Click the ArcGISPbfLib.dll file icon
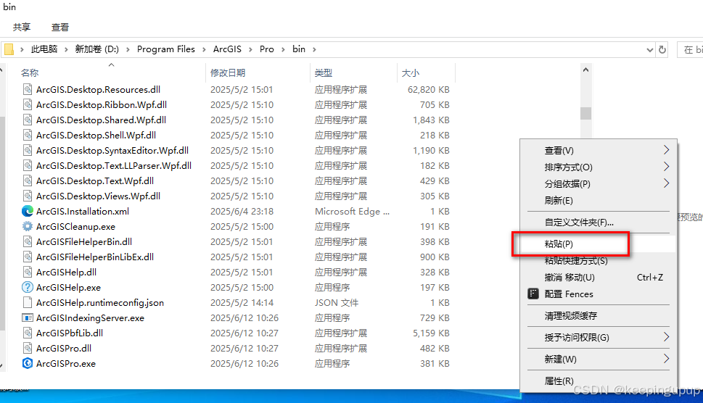 pyautogui.click(x=28, y=333)
